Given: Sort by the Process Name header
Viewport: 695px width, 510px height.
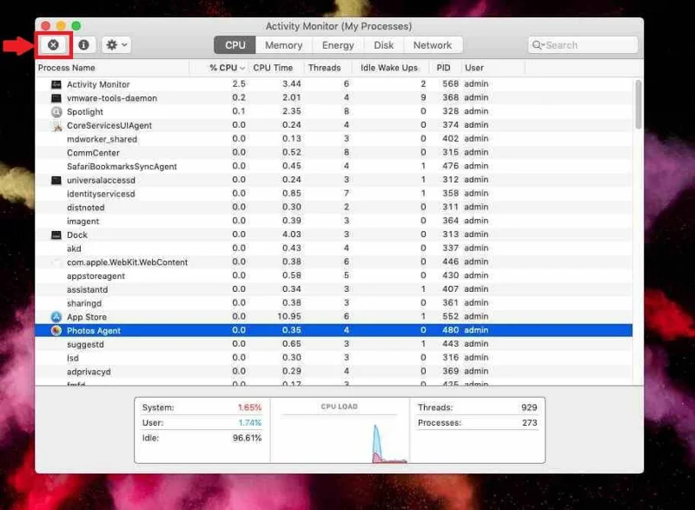Looking at the screenshot, I should [66, 67].
